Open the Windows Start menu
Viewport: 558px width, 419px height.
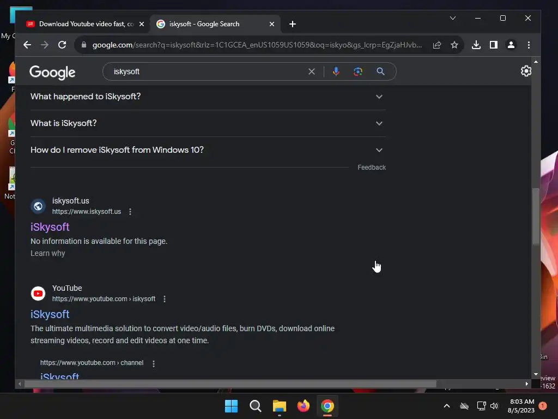tap(231, 406)
